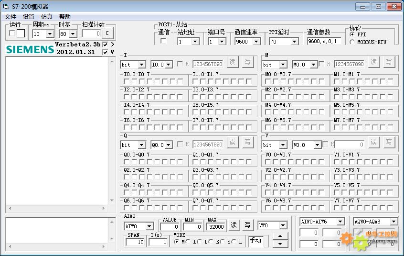The image size is (404, 256).
Task: Click the 读 button in Q section
Action: pos(233,143)
